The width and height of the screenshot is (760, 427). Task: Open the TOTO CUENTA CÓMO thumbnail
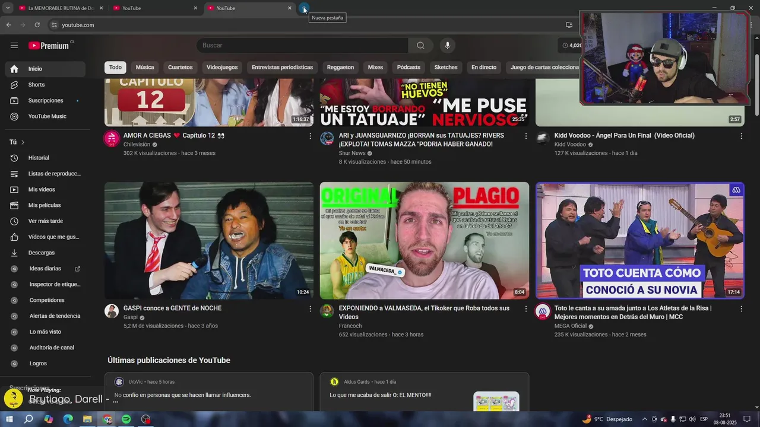(x=640, y=240)
